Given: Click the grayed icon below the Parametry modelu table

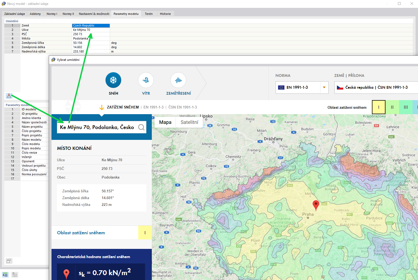Looking at the screenshot, I should point(9,261).
